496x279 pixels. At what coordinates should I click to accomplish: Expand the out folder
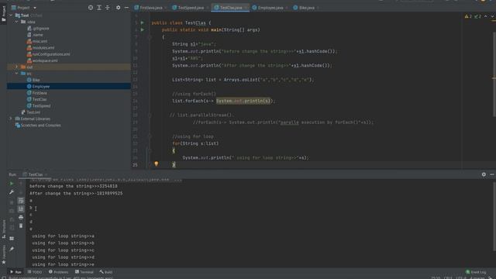point(16,67)
